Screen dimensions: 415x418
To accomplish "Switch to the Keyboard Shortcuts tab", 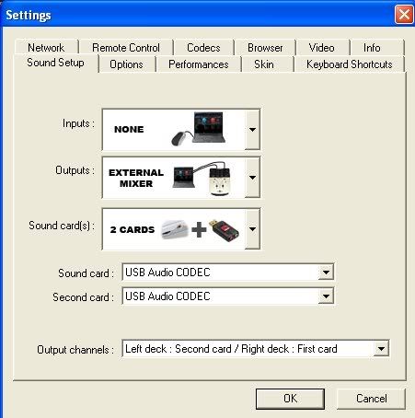I will (350, 64).
